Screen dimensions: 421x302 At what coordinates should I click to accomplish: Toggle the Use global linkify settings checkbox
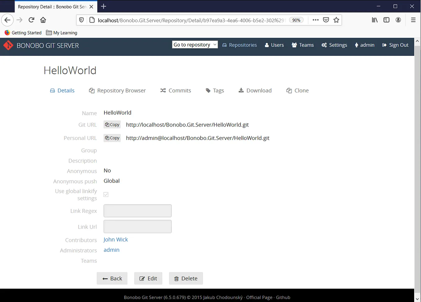coord(106,194)
